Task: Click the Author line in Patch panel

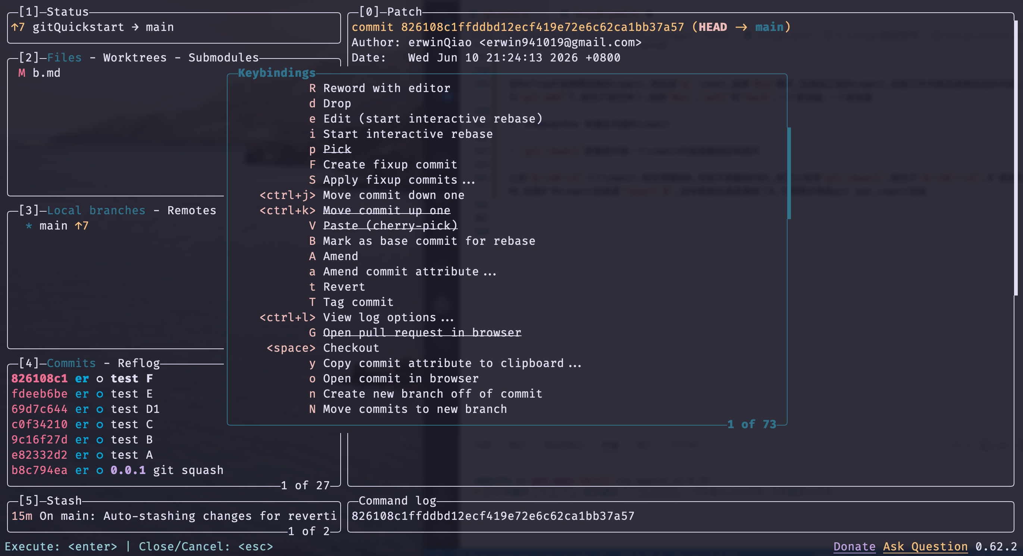Action: click(x=497, y=42)
